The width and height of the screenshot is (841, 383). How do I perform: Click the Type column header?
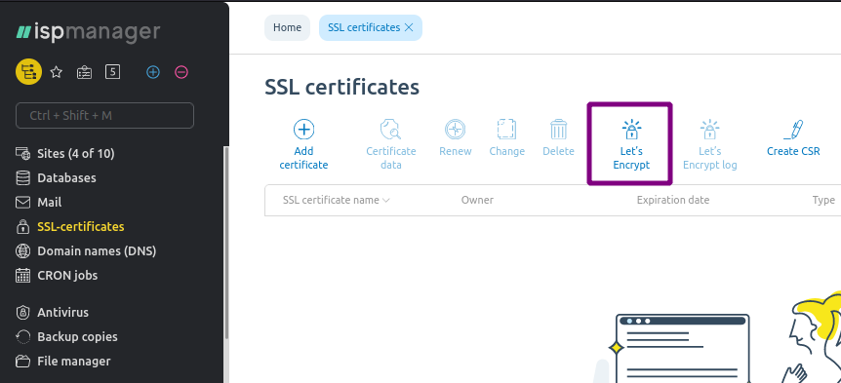click(823, 201)
